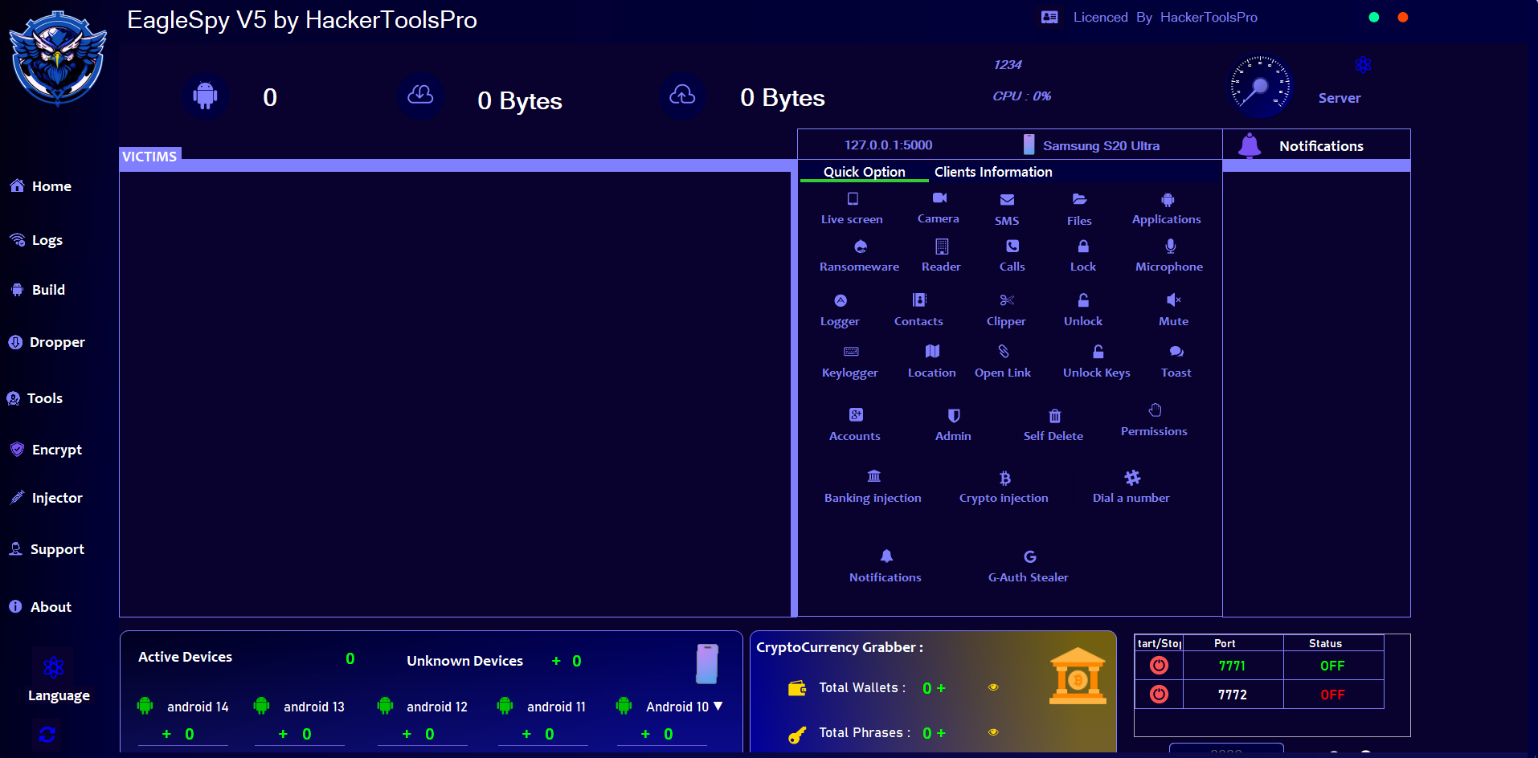The width and height of the screenshot is (1538, 758).
Task: Click the Accounts icon
Action: tap(856, 414)
